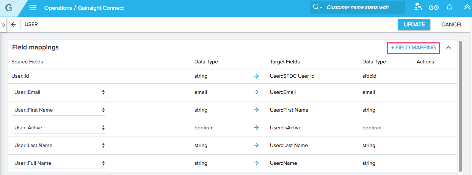
Task: Open User::Last Name source dropdown
Action: click(x=59, y=145)
